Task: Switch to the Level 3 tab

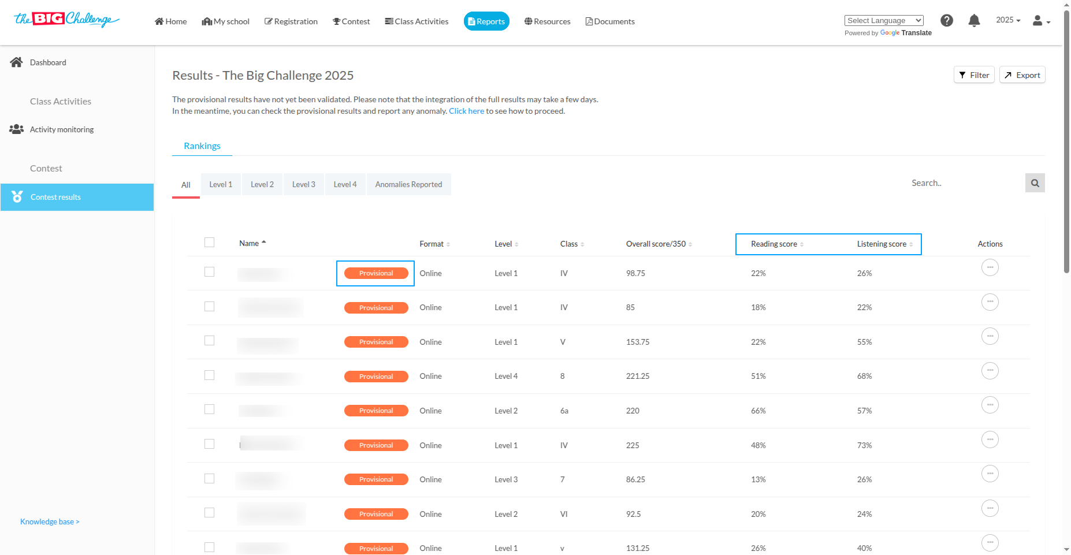Action: tap(304, 184)
